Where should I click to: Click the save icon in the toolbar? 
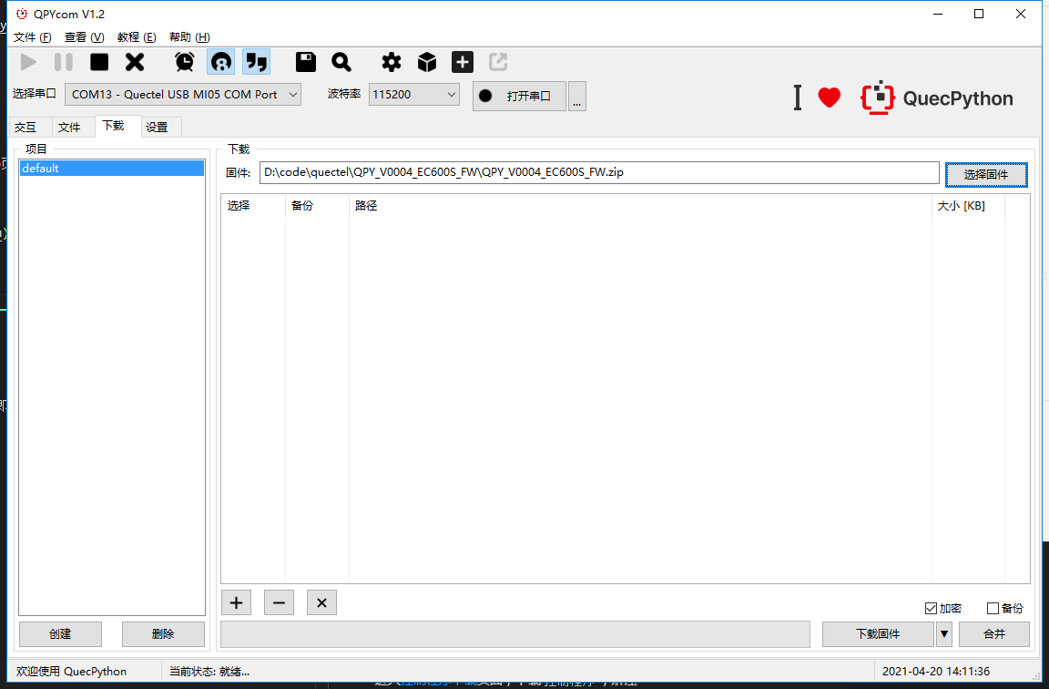(x=305, y=61)
